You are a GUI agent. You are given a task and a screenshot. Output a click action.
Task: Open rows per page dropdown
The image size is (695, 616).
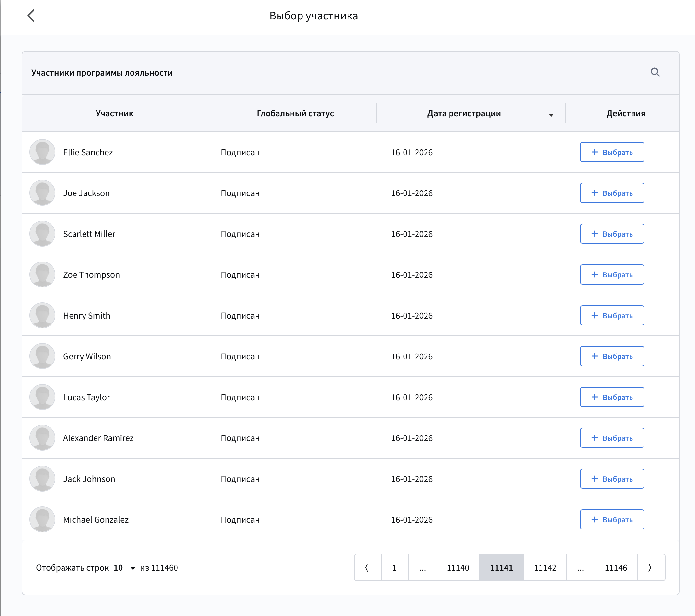(132, 568)
